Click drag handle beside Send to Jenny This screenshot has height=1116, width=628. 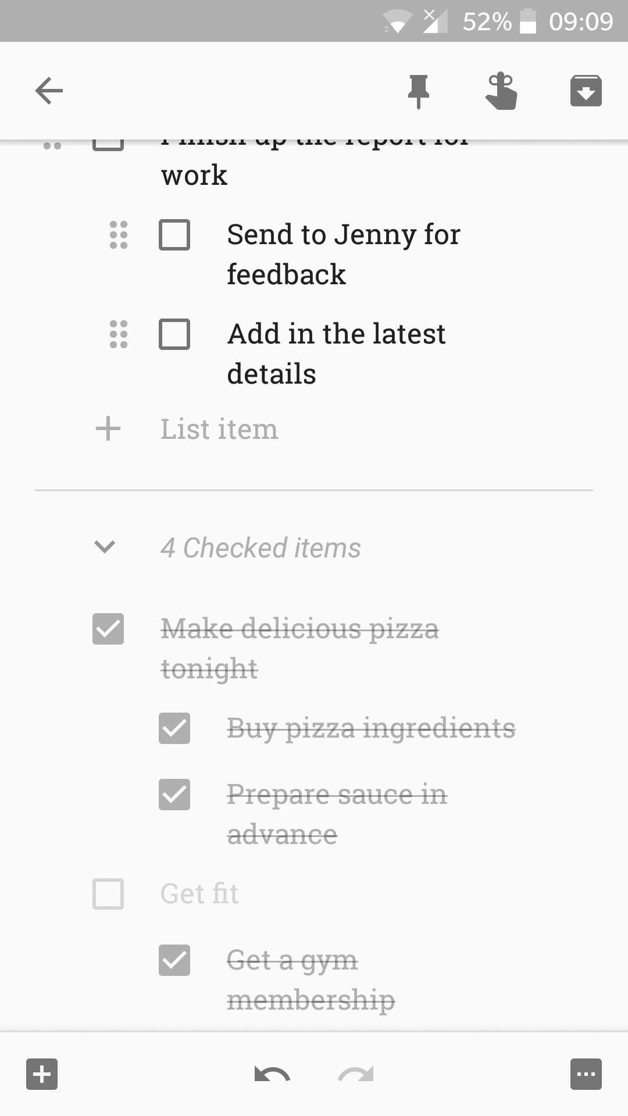119,235
